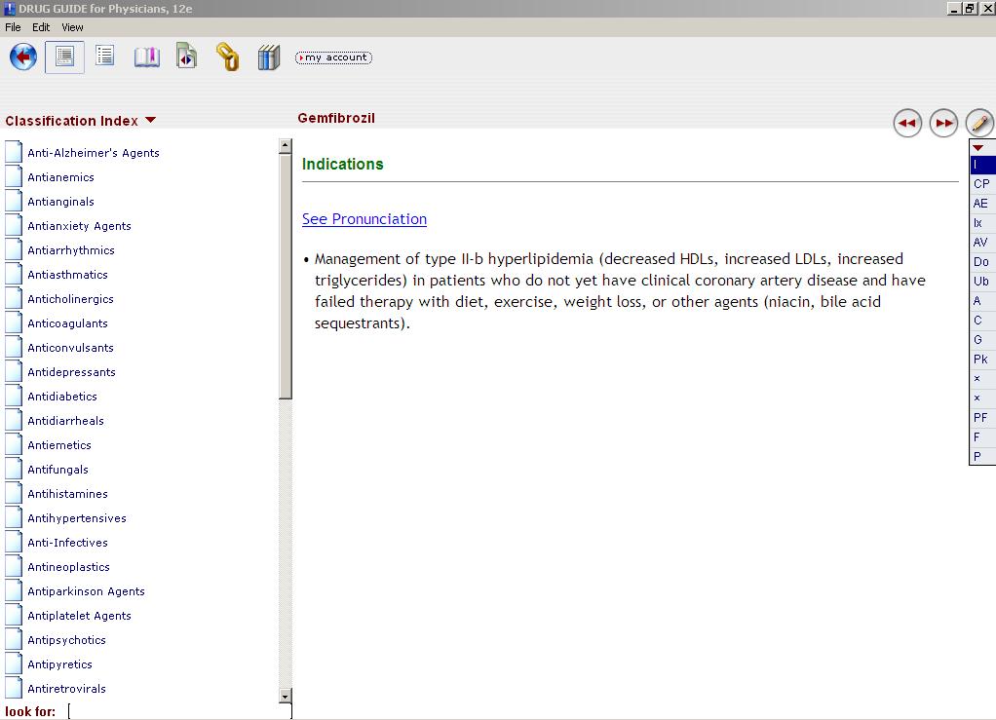Click the rewind previous section button
Screen dimensions: 996x720
pos(907,123)
